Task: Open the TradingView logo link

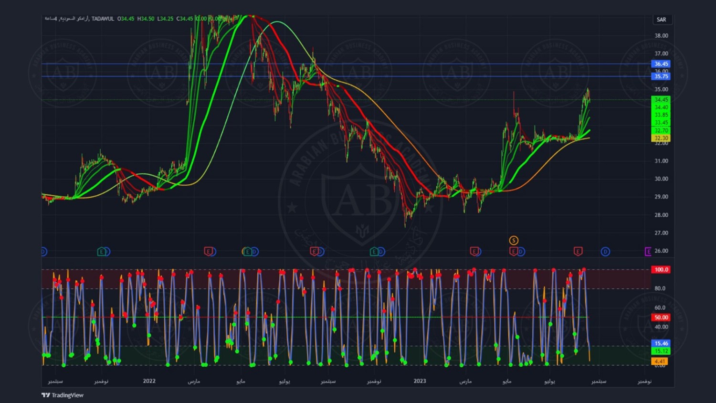Action: pos(63,395)
